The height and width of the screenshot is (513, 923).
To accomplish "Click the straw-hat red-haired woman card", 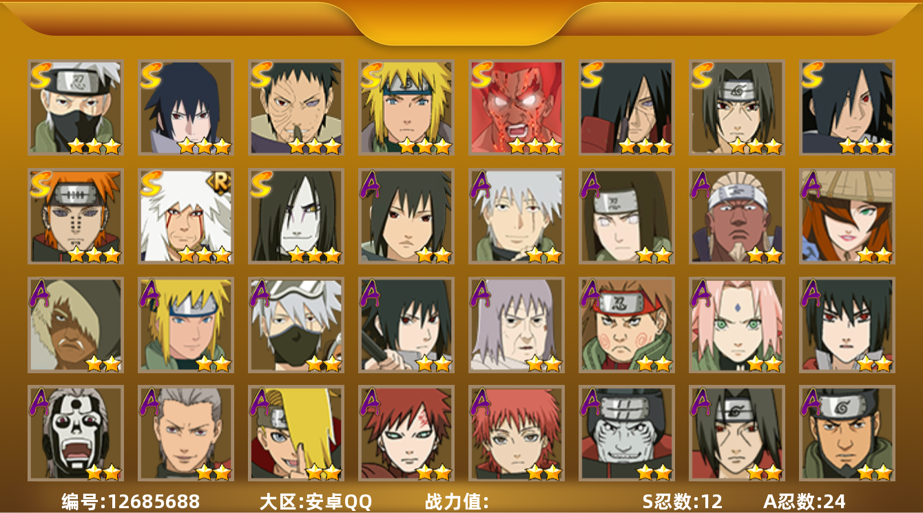I will [847, 216].
